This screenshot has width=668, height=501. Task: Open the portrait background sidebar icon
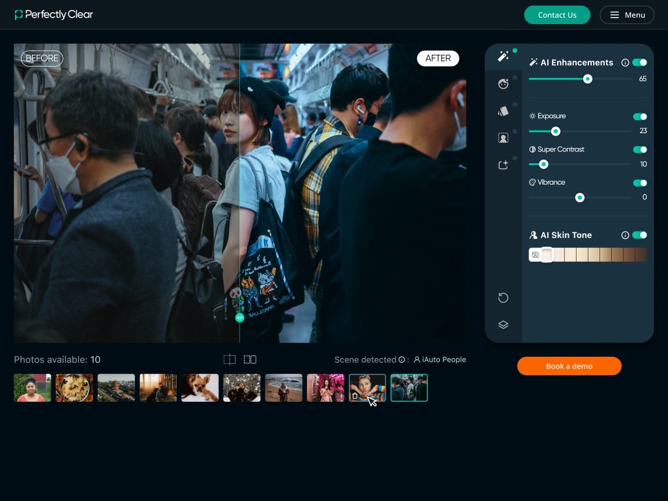pos(503,138)
